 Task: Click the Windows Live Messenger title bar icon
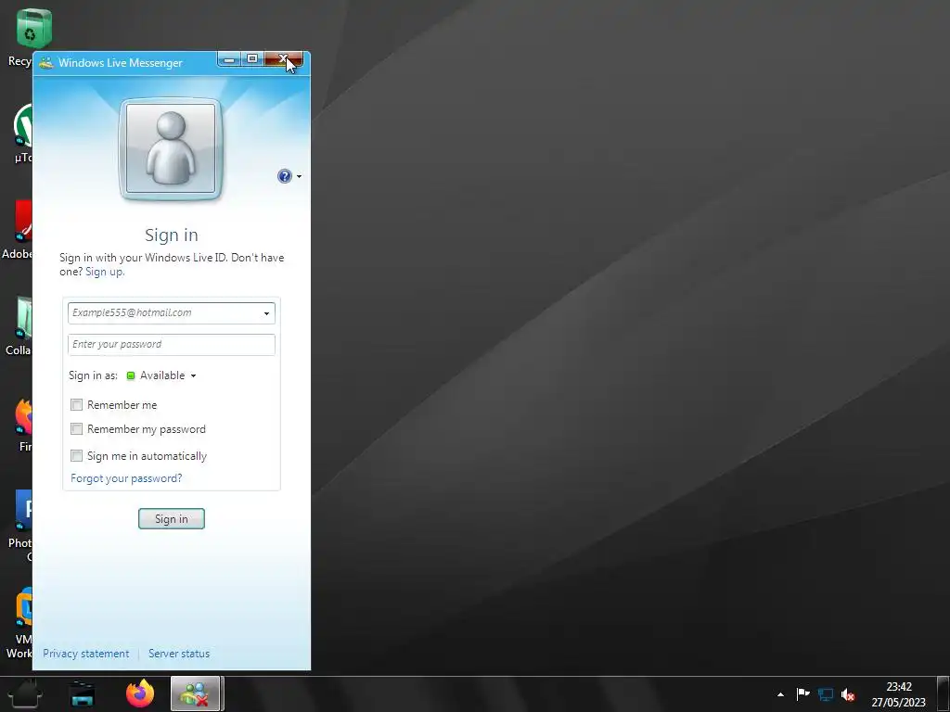pyautogui.click(x=46, y=62)
